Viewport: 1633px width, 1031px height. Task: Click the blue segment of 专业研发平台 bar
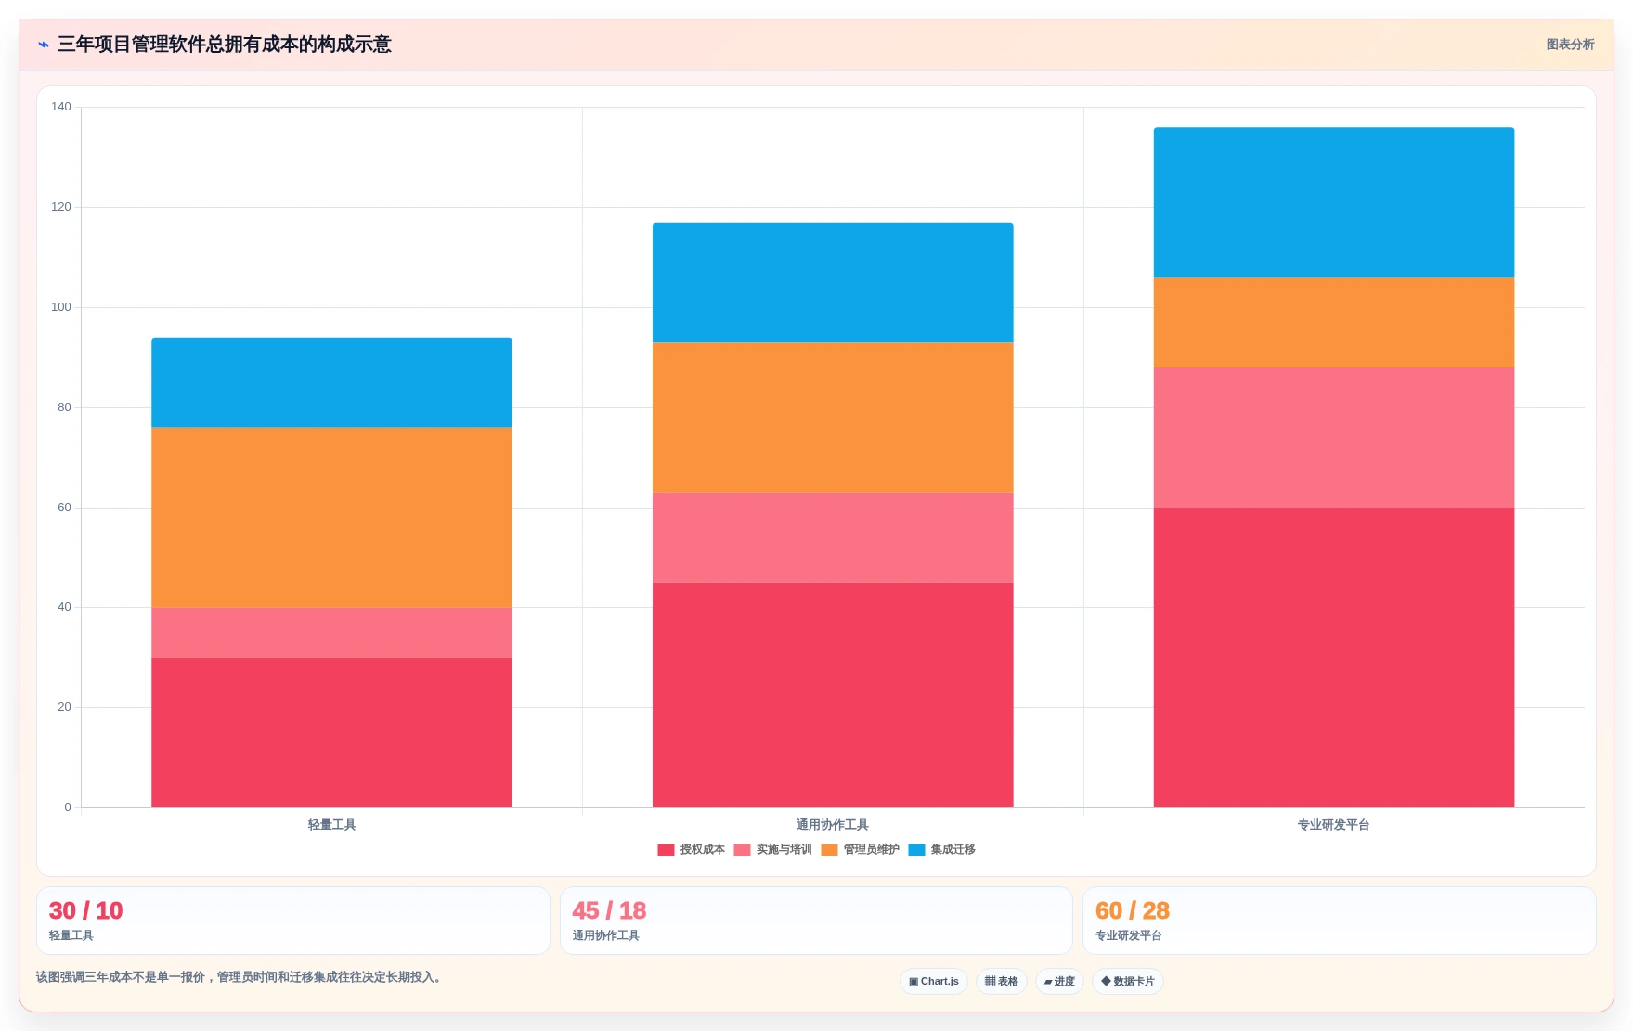pyautogui.click(x=1334, y=202)
